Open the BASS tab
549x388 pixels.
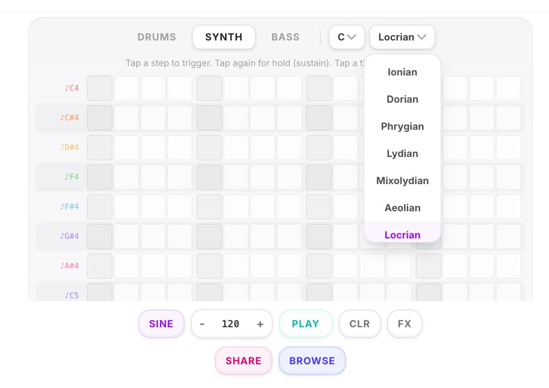point(285,37)
